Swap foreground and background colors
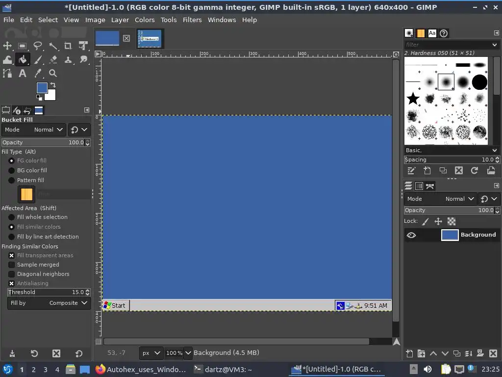This screenshot has height=377, width=502. tap(53, 85)
